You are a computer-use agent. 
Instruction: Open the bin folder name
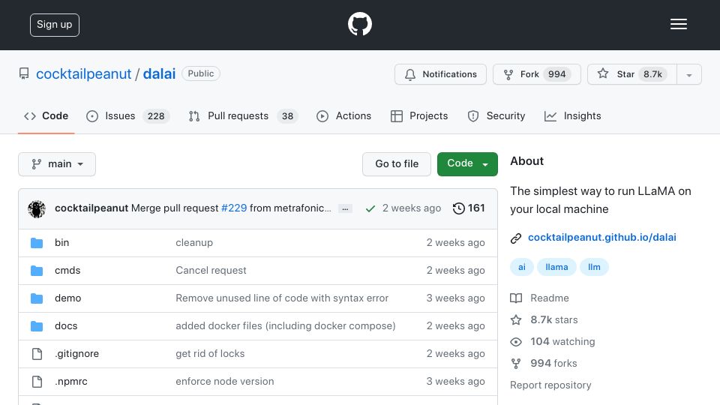(x=62, y=242)
